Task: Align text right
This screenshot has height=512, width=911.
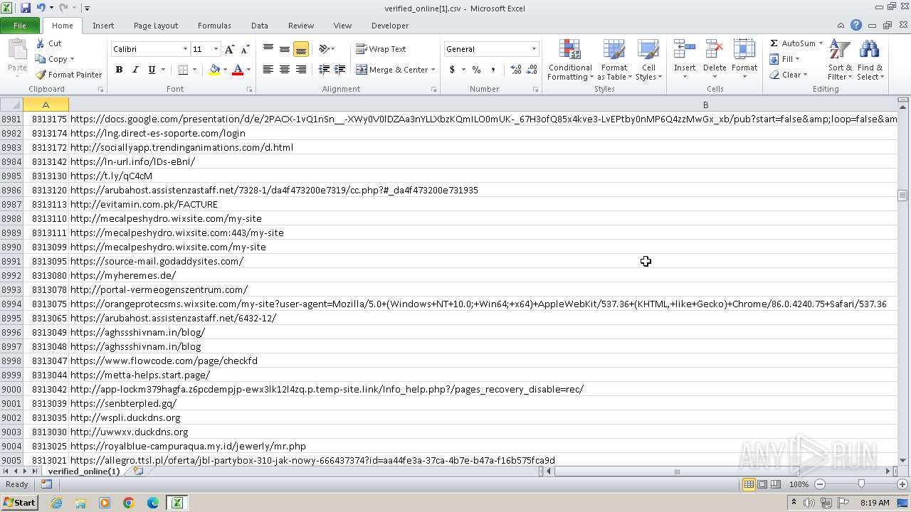Action: [301, 70]
